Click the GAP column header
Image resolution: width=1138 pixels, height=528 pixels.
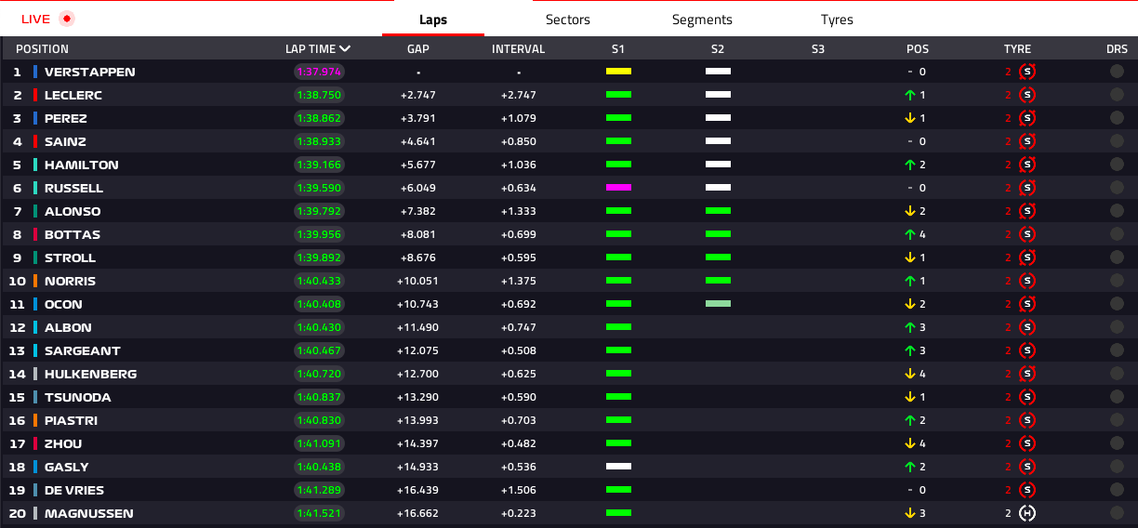tap(417, 49)
